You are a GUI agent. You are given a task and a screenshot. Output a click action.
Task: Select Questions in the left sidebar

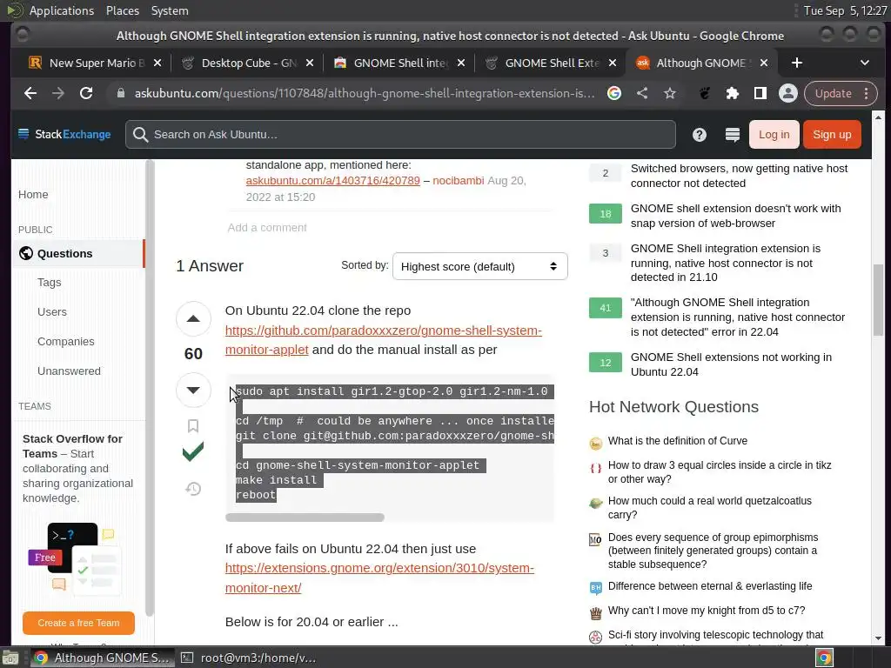[77, 253]
